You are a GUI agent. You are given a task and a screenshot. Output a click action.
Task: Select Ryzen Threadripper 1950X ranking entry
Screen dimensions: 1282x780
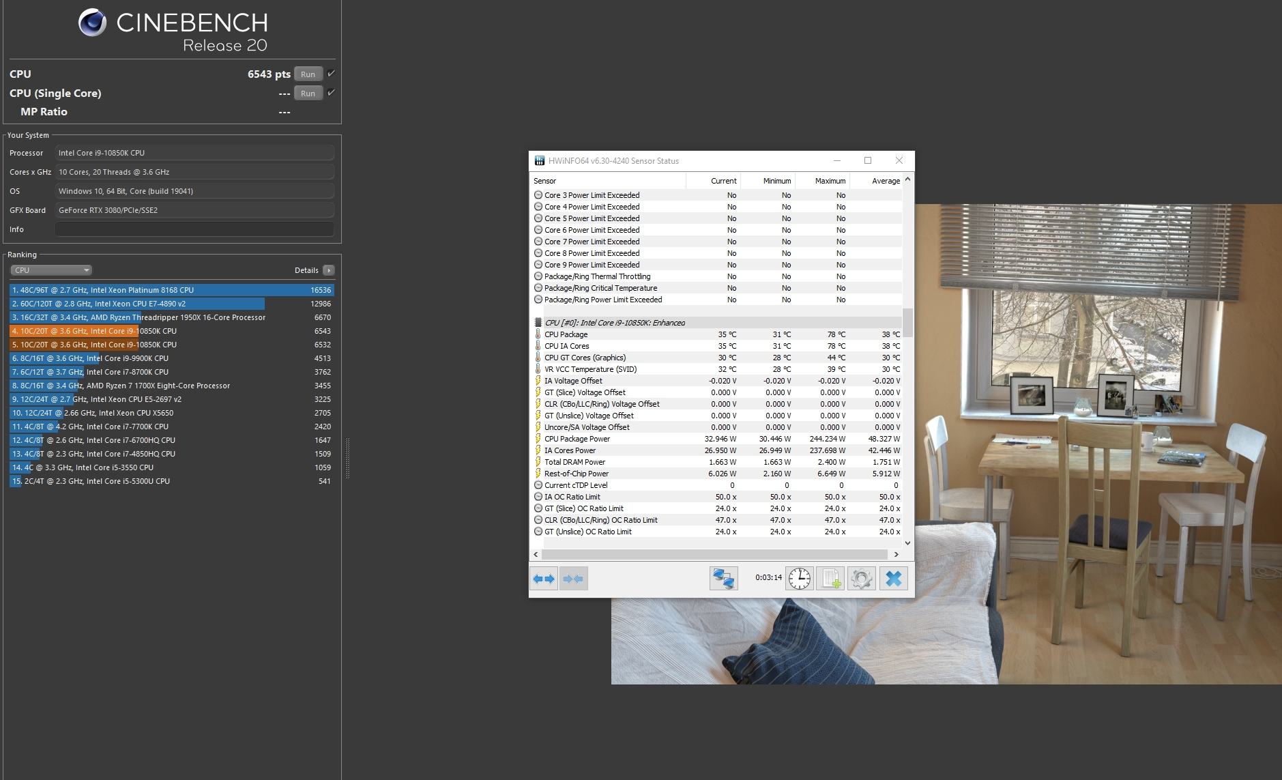(x=172, y=317)
